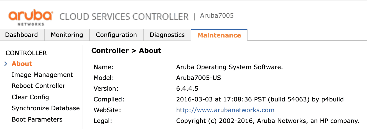This screenshot has width=367, height=129.
Task: Go to Boot Parameters
Action: (x=37, y=119)
